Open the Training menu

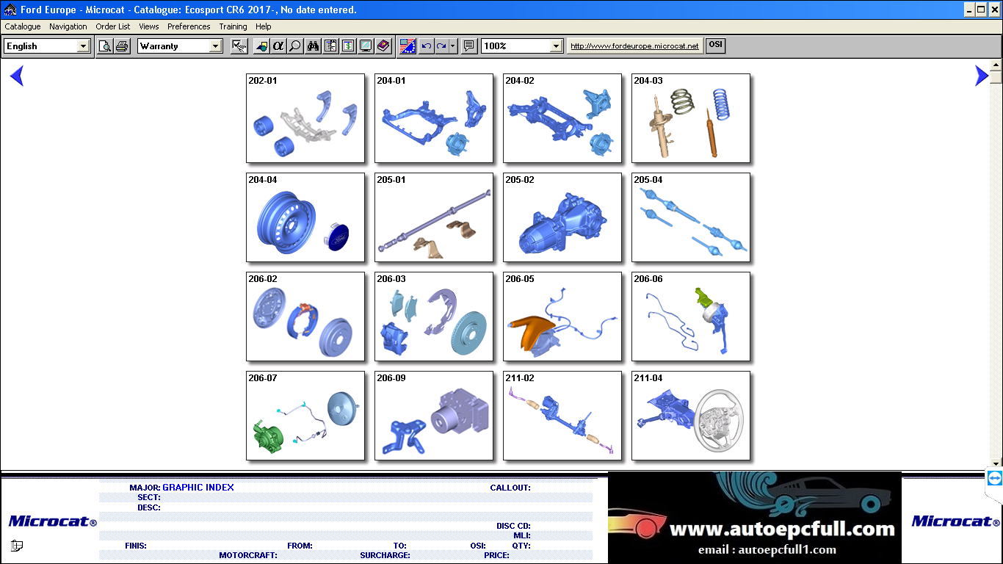pyautogui.click(x=233, y=26)
